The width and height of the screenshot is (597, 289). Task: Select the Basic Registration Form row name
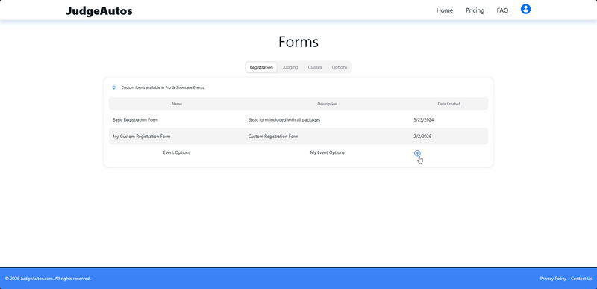coord(135,120)
